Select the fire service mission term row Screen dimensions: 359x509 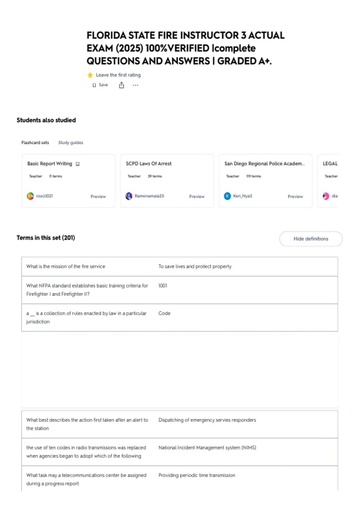tap(180, 266)
